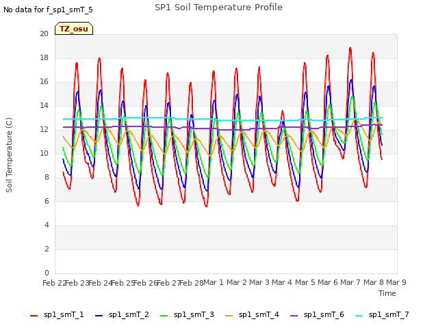Click the 0 y-axis tick label

tap(47, 273)
